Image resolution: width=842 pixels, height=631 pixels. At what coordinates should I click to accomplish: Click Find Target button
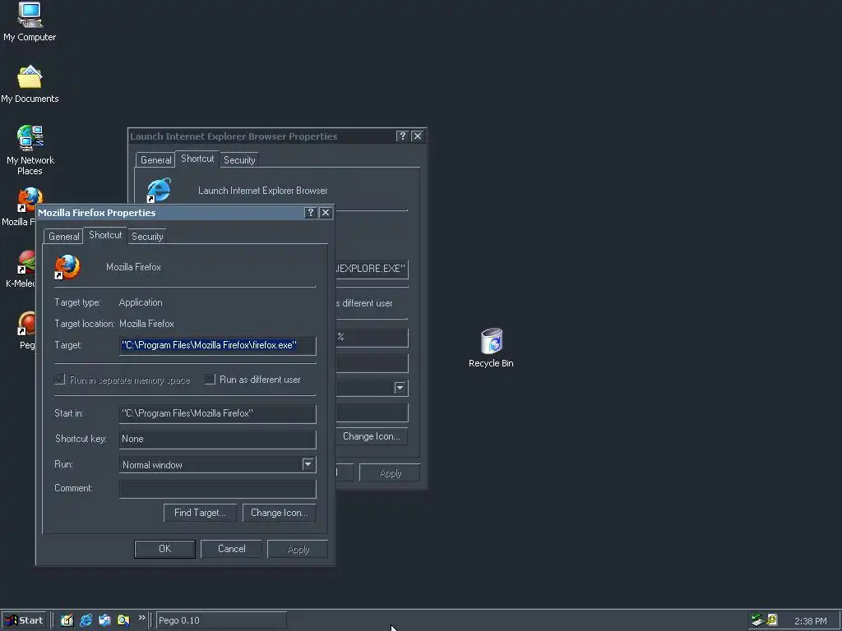tap(200, 513)
